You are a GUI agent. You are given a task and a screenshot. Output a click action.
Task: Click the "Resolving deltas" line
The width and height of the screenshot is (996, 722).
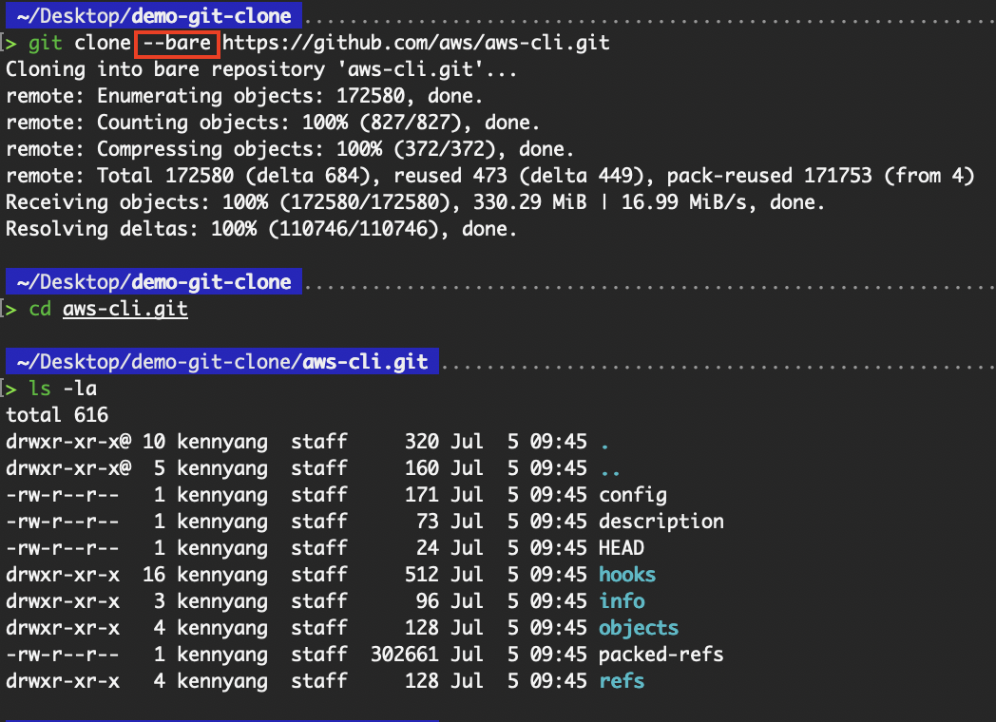tap(261, 229)
